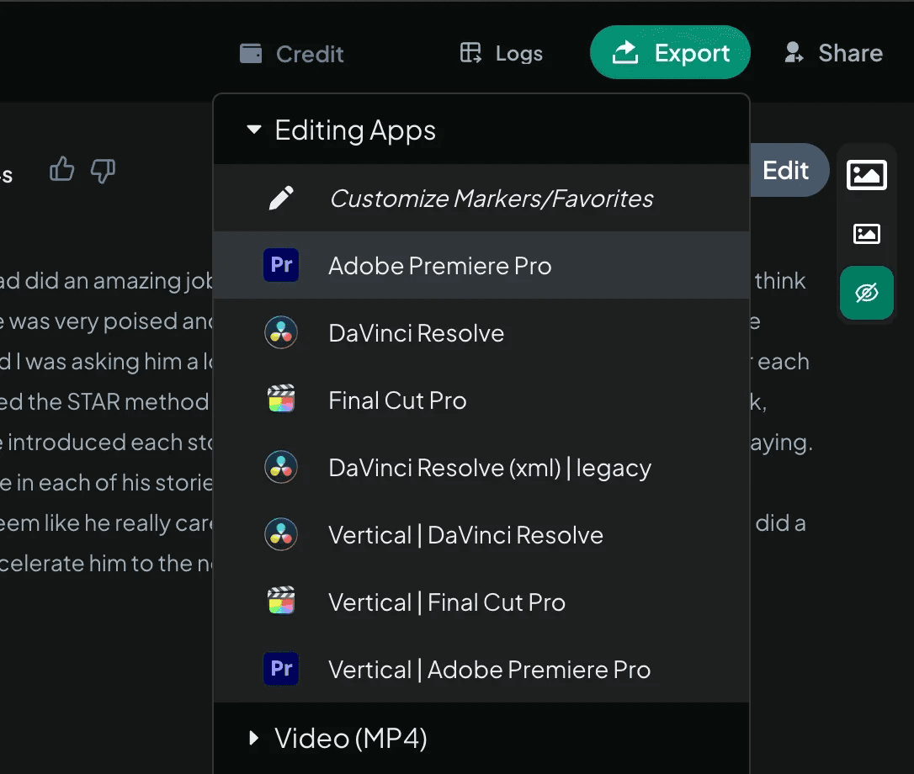Viewport: 914px width, 774px height.
Task: Click the table icon beside Logs
Action: 470,53
